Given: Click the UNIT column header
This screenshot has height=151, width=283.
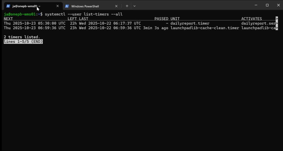Looking at the screenshot, I should pyautogui.click(x=175, y=19).
